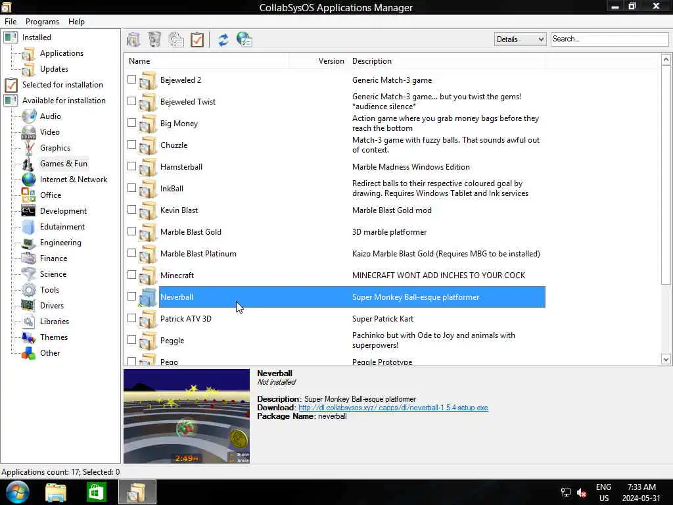Select the Development console icon
673x505 pixels.
(x=29, y=211)
